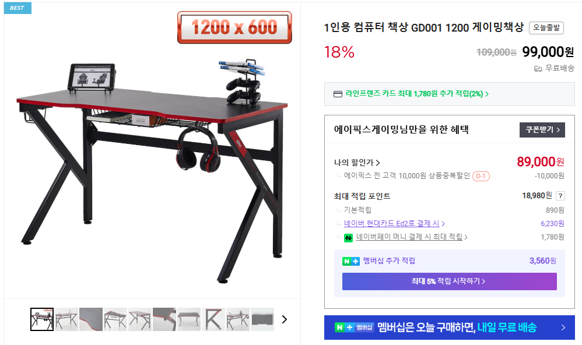Open 네이버페이 머니 결제 시 최대 적립 link
Screen dimensions: 582x345
(411, 237)
